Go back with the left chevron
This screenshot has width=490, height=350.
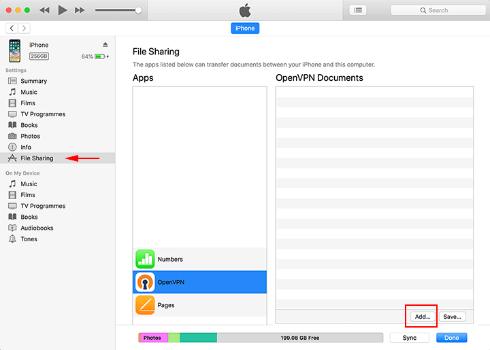pyautogui.click(x=12, y=29)
